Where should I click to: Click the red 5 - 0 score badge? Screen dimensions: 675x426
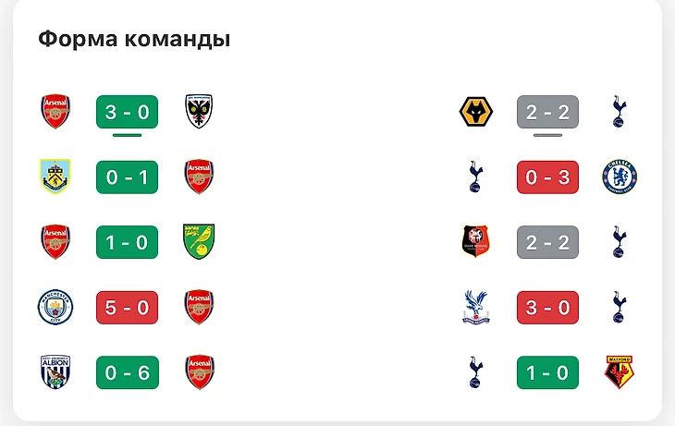(127, 307)
